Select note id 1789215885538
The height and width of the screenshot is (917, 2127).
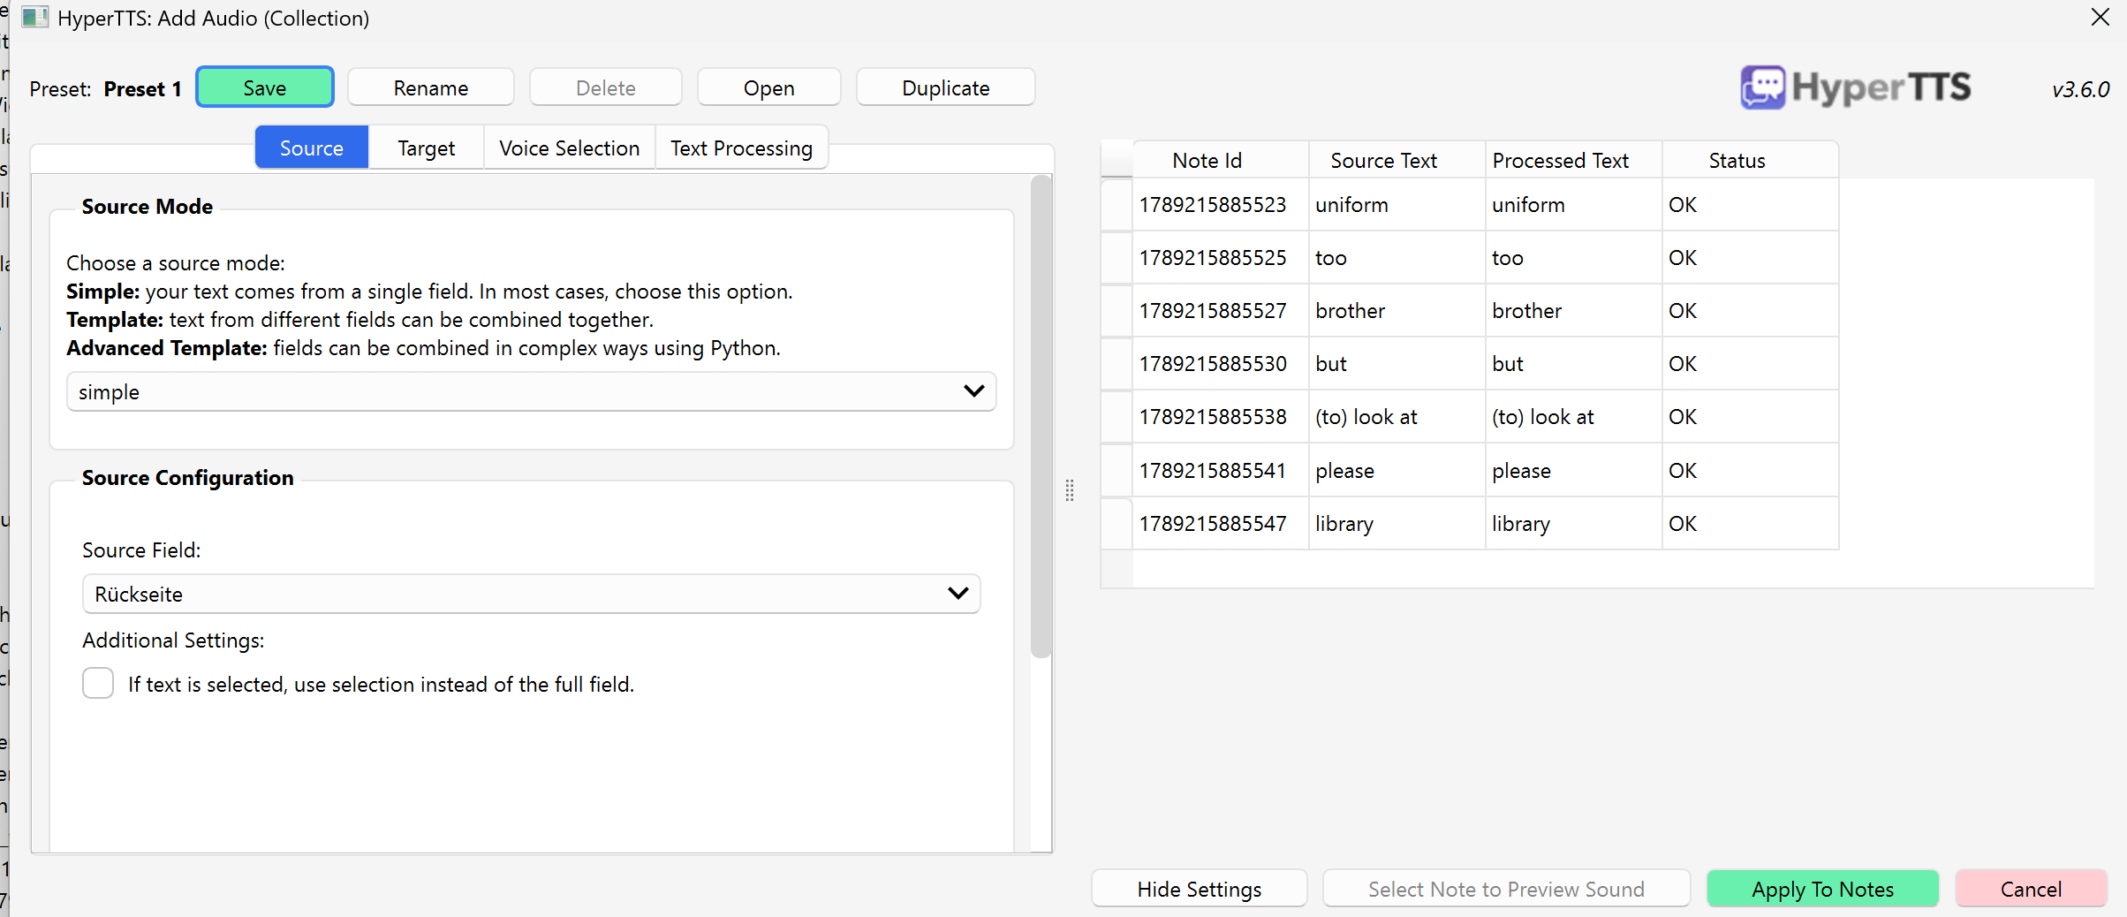(1221, 416)
